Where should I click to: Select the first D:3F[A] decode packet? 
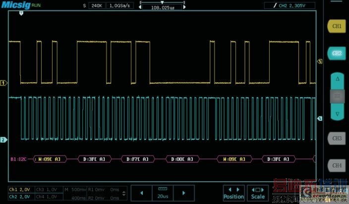[x=94, y=159]
